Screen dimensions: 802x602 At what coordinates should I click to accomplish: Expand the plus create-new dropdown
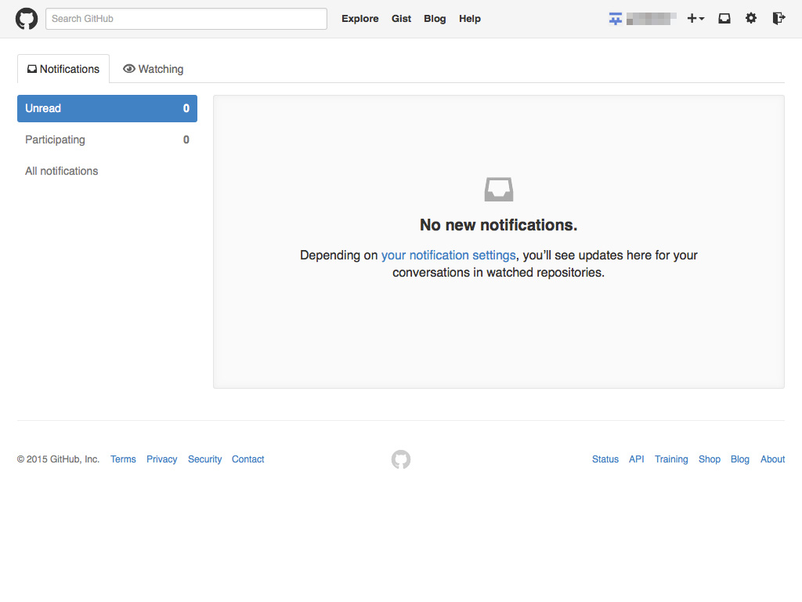[x=695, y=19]
